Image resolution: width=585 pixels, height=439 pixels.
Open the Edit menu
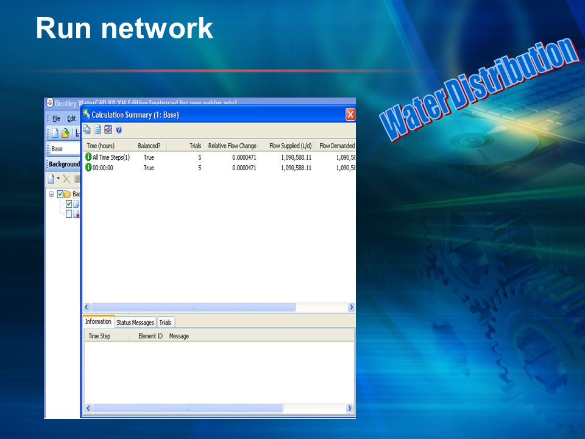click(71, 119)
